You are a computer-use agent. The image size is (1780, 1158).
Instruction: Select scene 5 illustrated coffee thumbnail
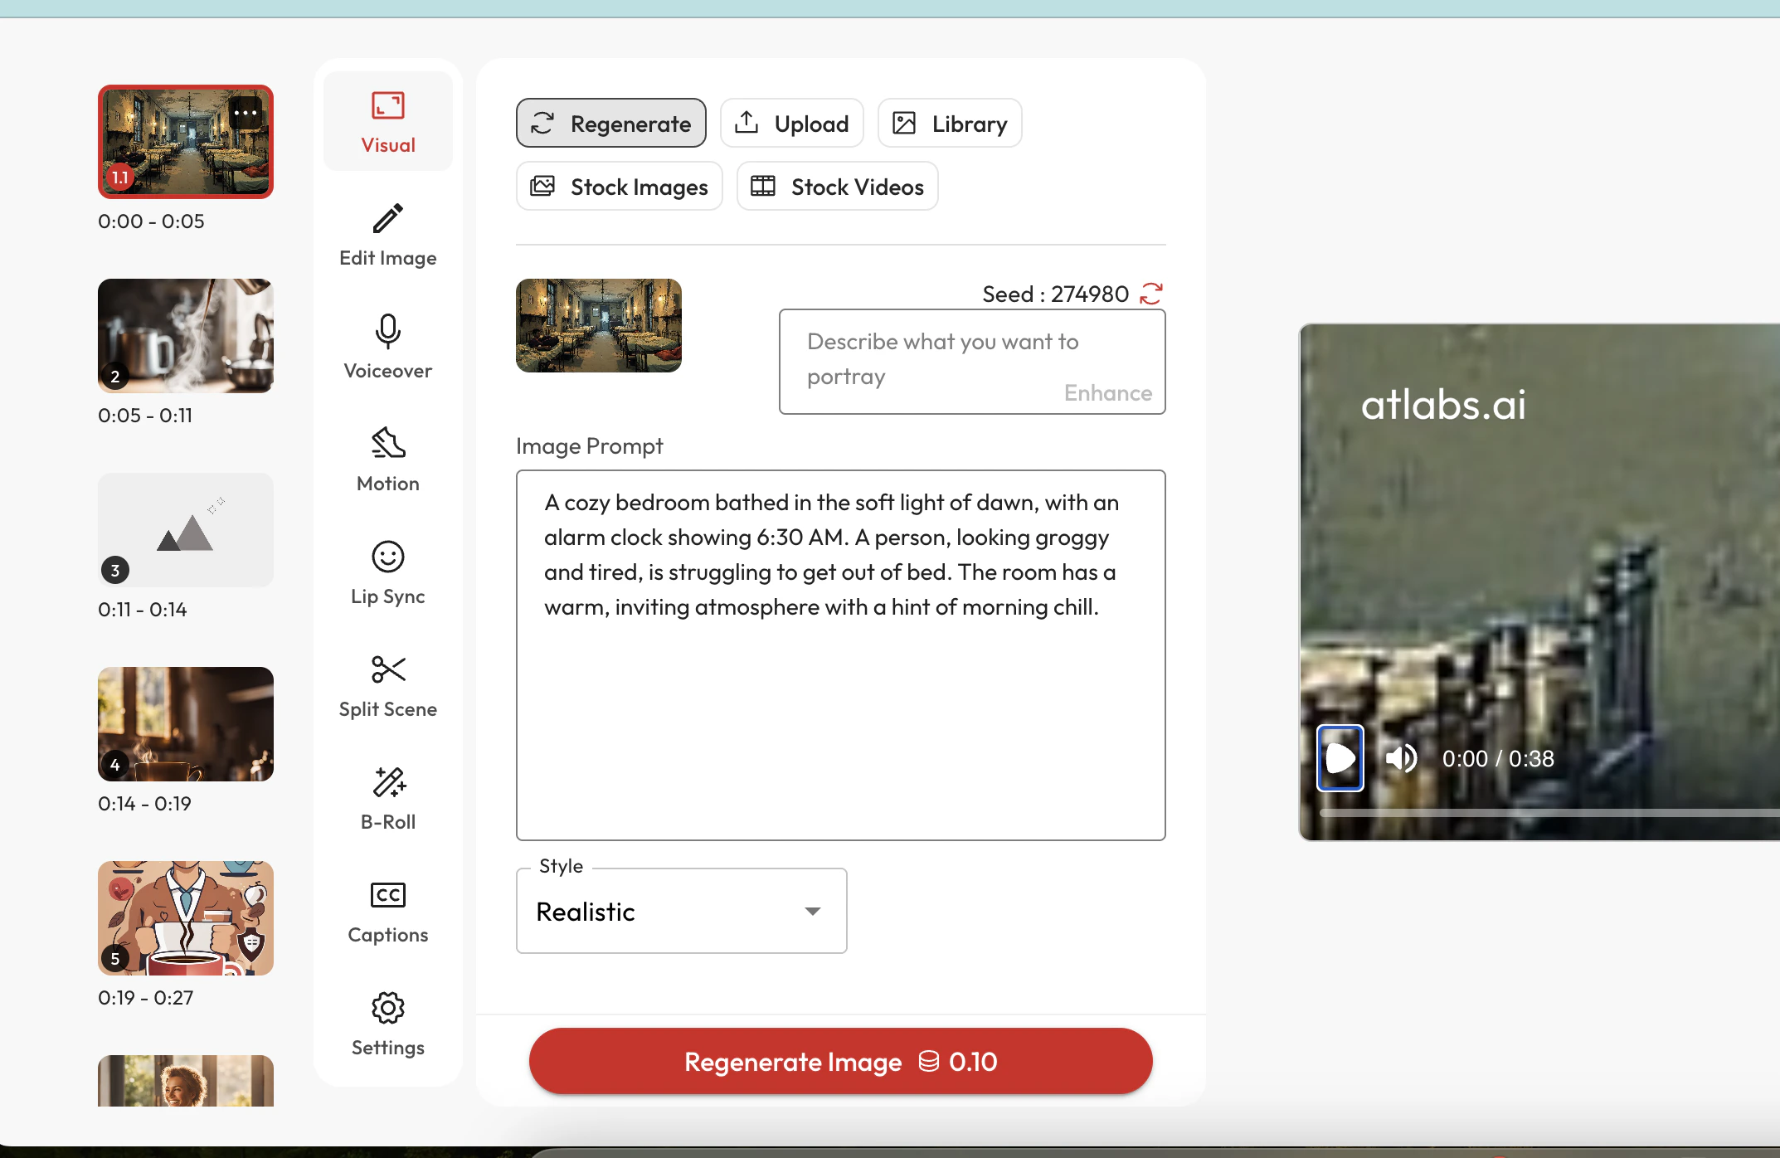(x=186, y=917)
